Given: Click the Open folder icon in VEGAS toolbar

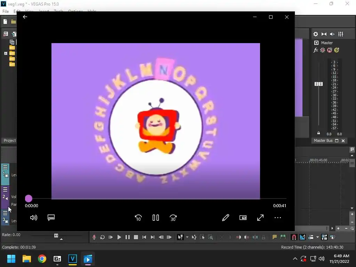Looking at the screenshot, I should (14, 22).
